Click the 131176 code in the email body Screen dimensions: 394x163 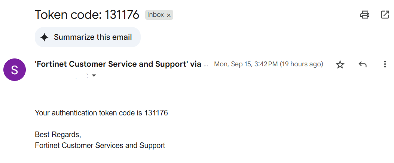pyautogui.click(x=156, y=113)
